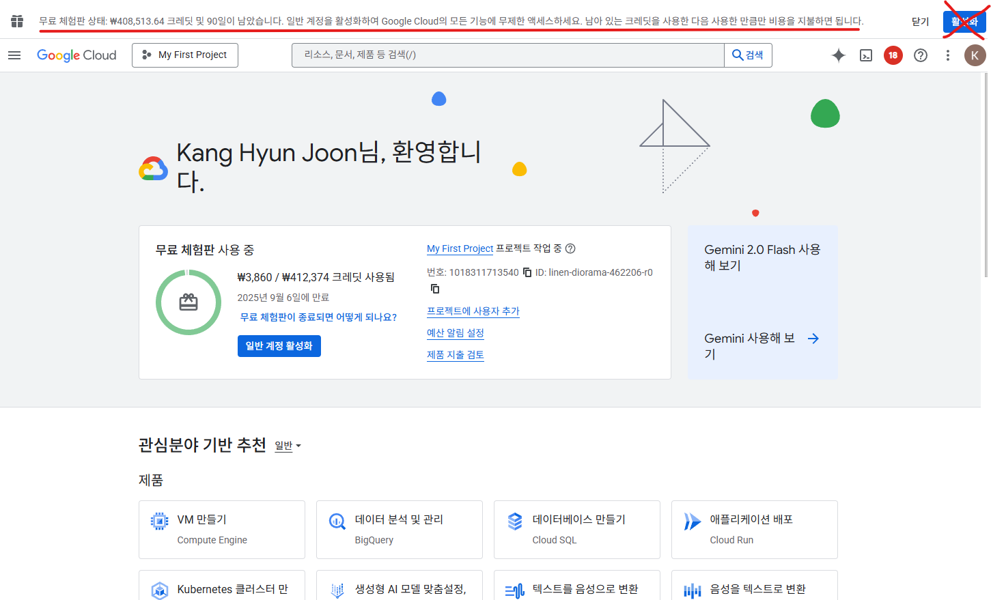This screenshot has width=991, height=600.
Task: Click the 무료 체험판 사용 중 heading
Action: [205, 251]
